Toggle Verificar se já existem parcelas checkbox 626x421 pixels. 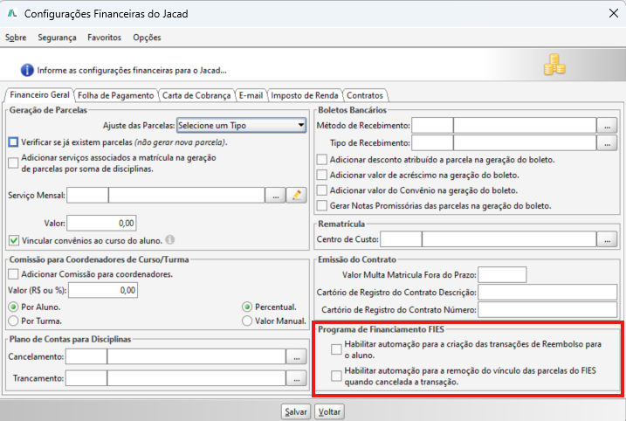tap(13, 141)
